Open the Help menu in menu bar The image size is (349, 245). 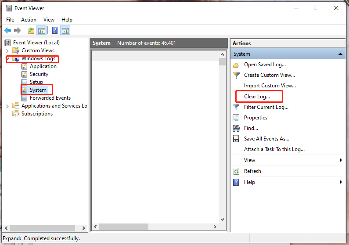67,20
